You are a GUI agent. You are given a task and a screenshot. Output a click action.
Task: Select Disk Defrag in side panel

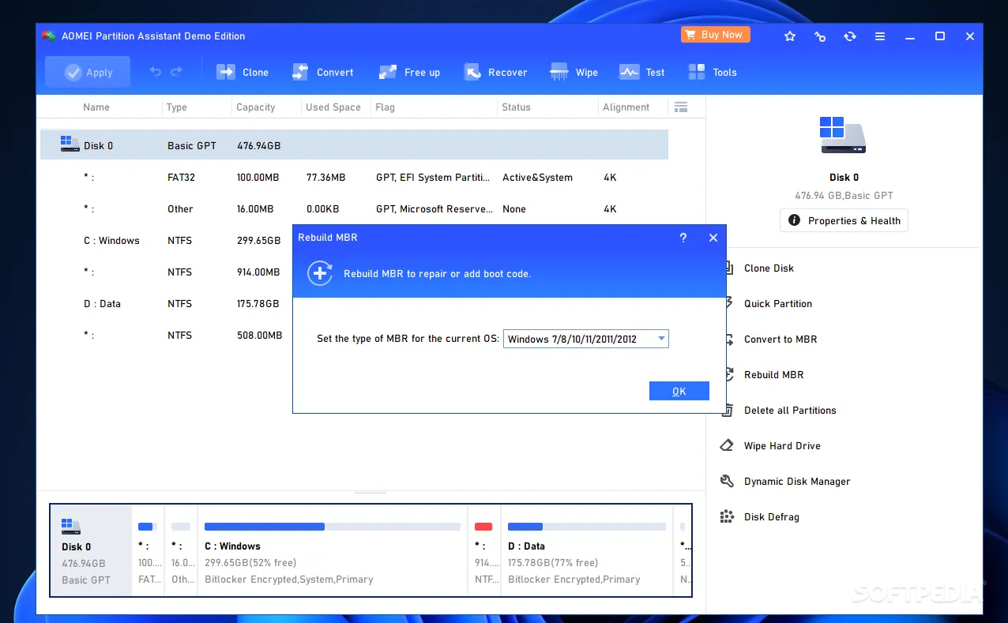(x=771, y=517)
